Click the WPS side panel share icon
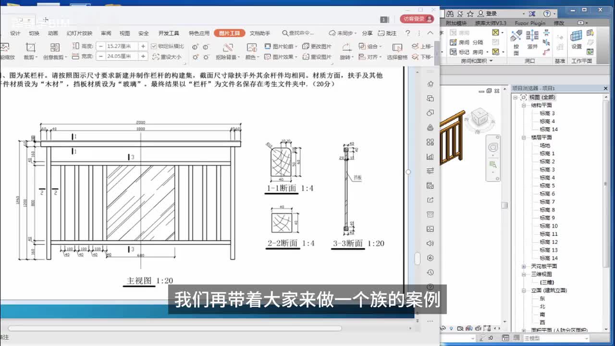 pos(430,200)
